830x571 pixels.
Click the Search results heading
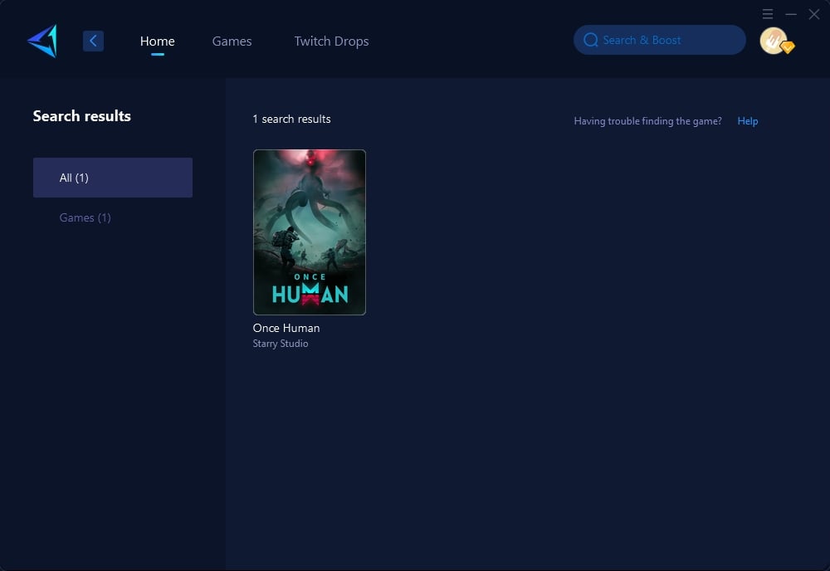(82, 116)
